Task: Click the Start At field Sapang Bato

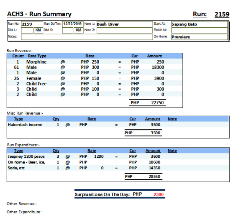Action: [199, 24]
